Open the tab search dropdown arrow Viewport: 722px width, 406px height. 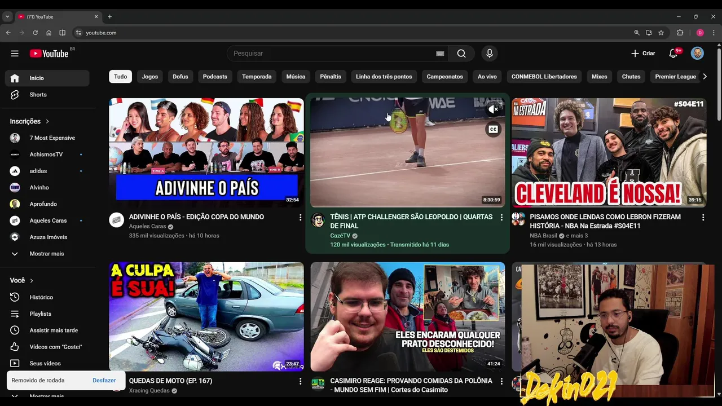7,17
